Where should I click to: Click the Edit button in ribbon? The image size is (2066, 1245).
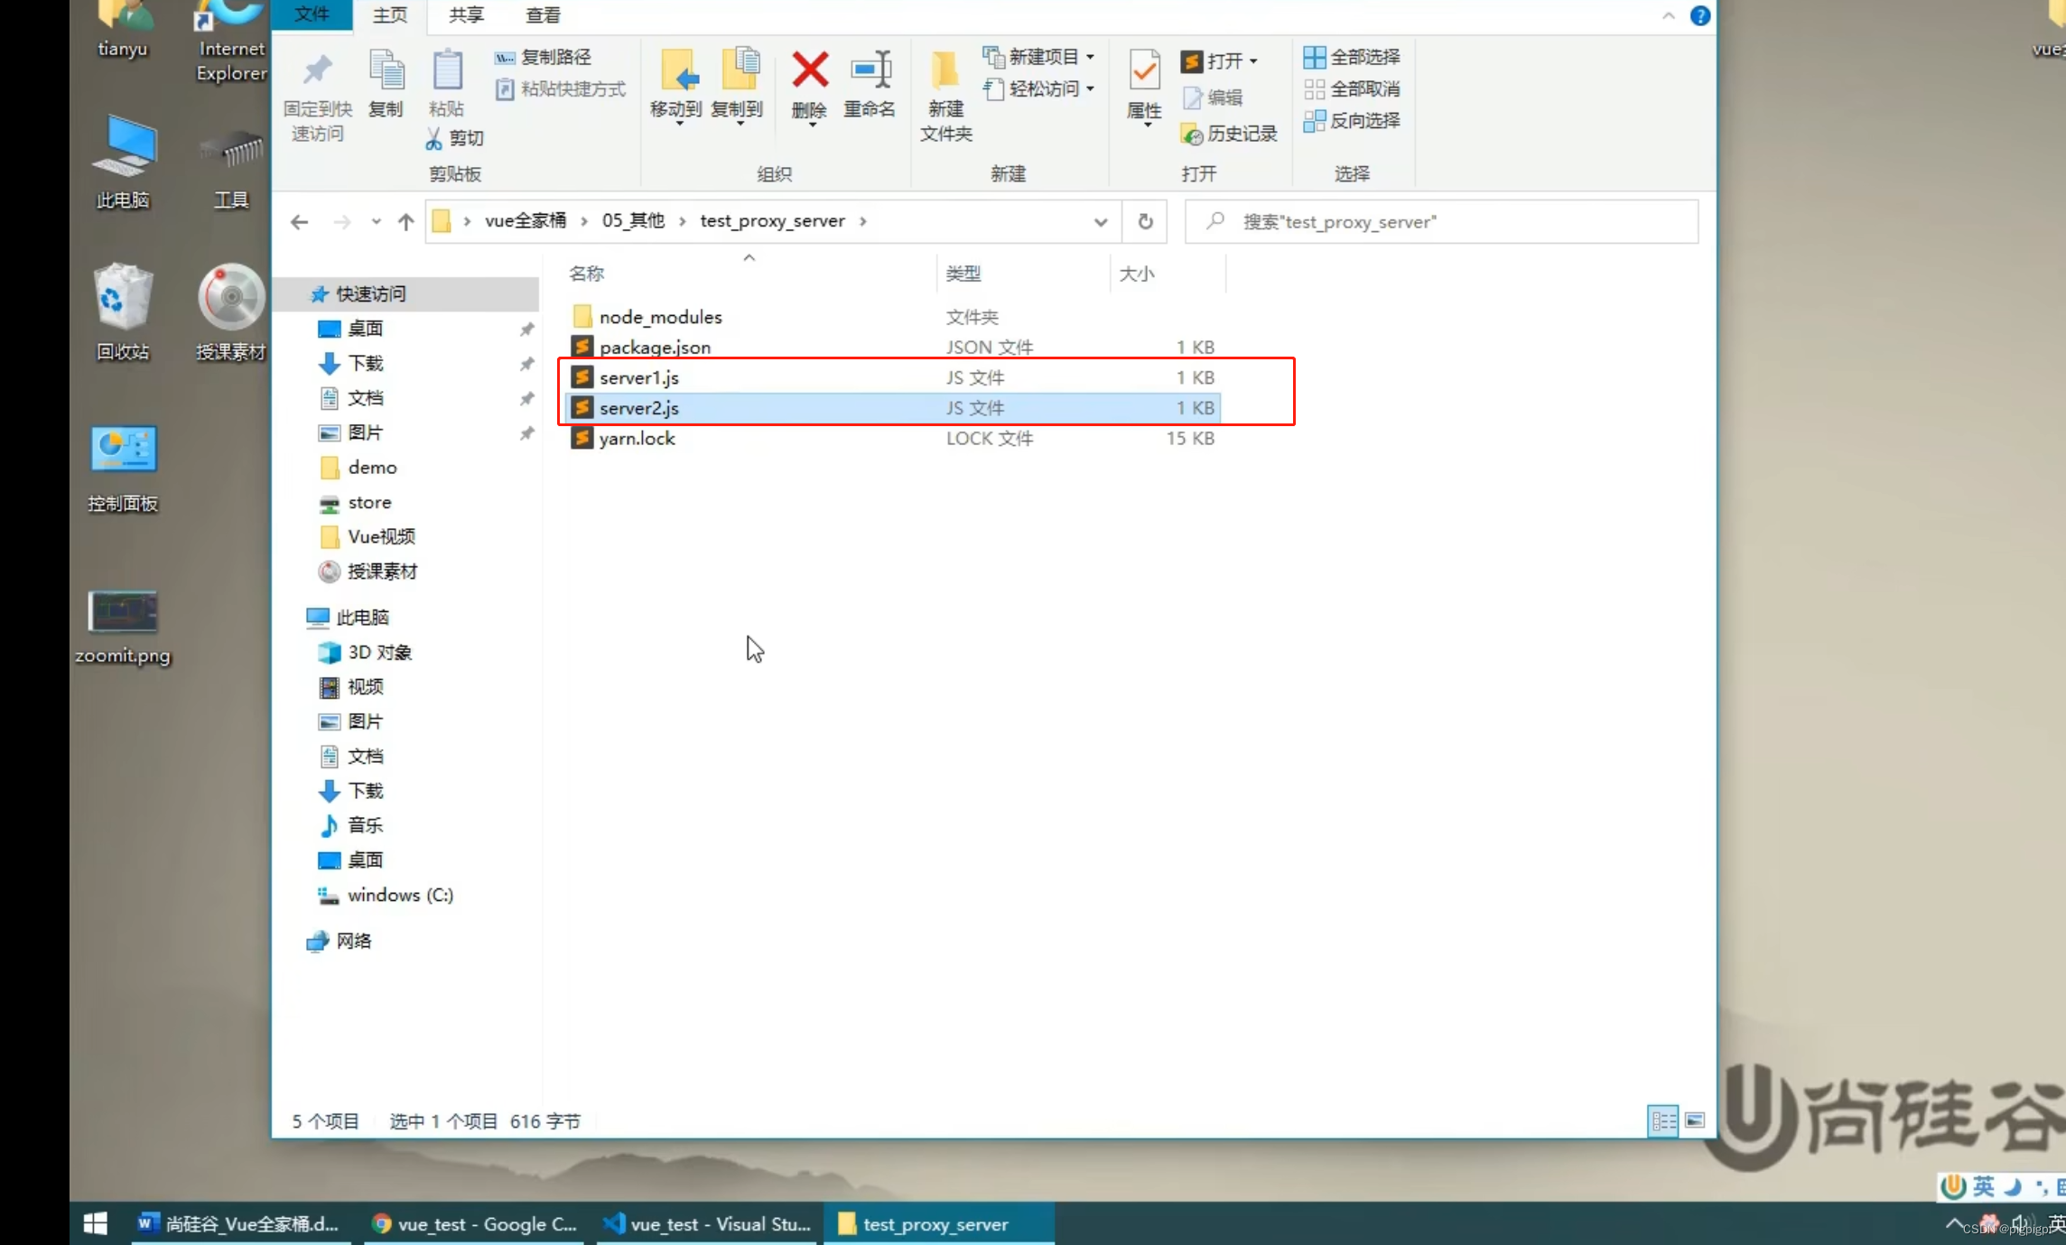pos(1213,98)
